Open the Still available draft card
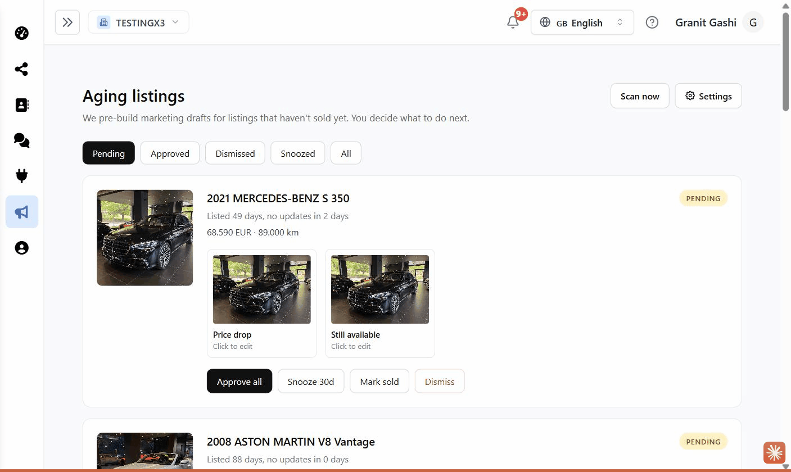This screenshot has width=791, height=472. point(380,303)
